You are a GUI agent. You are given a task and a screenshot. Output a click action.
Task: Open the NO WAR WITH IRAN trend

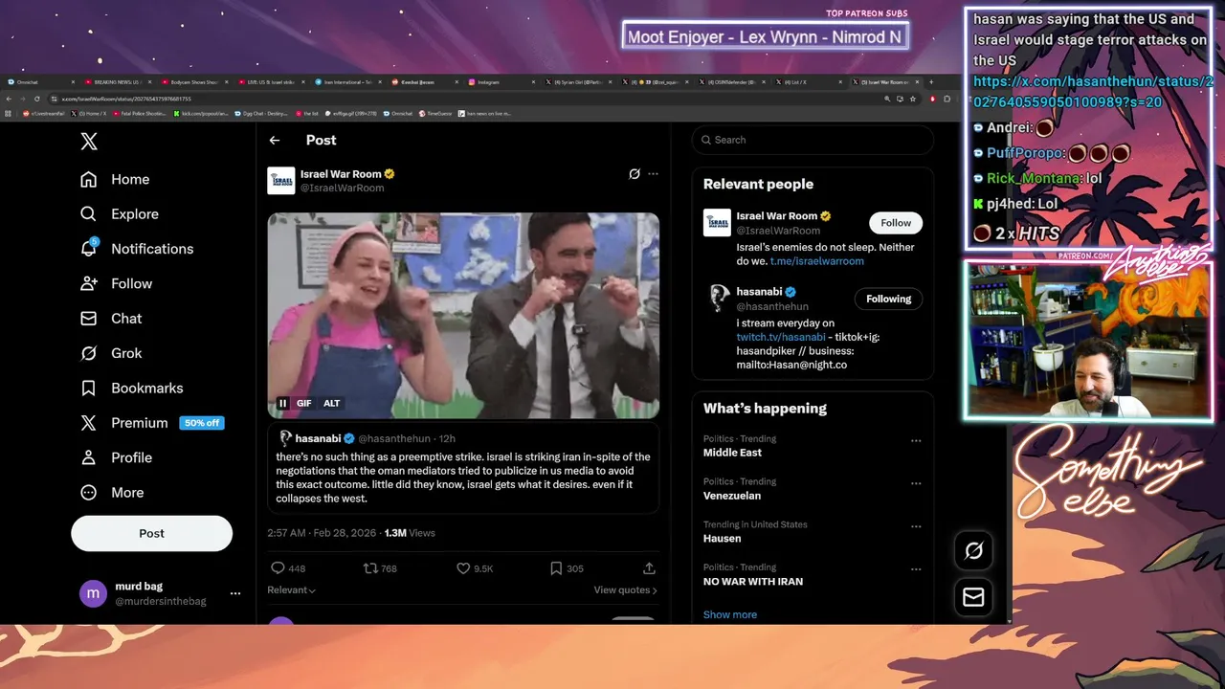point(753,581)
